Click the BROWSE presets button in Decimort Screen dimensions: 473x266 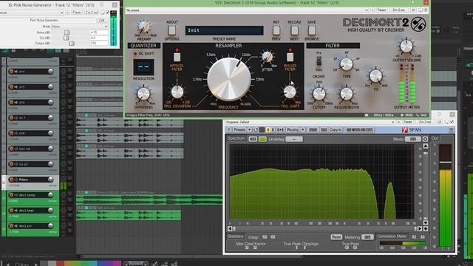pyautogui.click(x=312, y=30)
